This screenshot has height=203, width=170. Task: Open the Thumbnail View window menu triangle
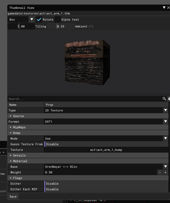164,8
